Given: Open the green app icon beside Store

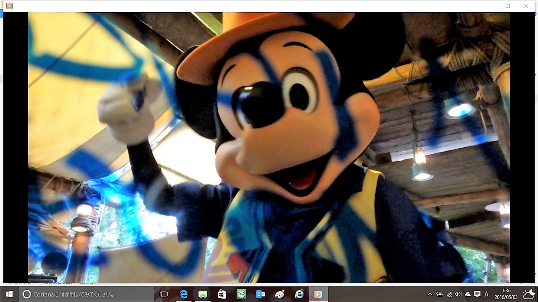Looking at the screenshot, I should tap(241, 294).
